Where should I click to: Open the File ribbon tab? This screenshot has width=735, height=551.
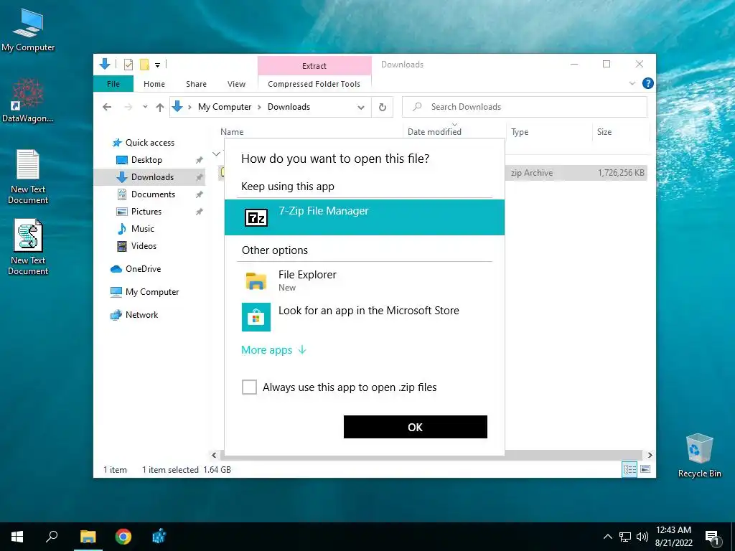(113, 84)
